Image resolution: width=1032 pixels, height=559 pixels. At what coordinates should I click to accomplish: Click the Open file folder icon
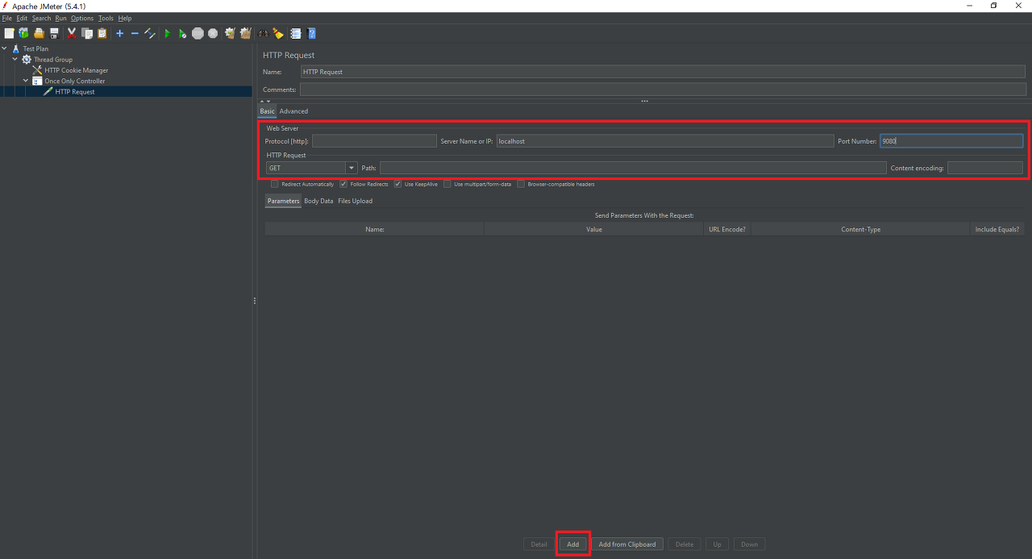39,33
